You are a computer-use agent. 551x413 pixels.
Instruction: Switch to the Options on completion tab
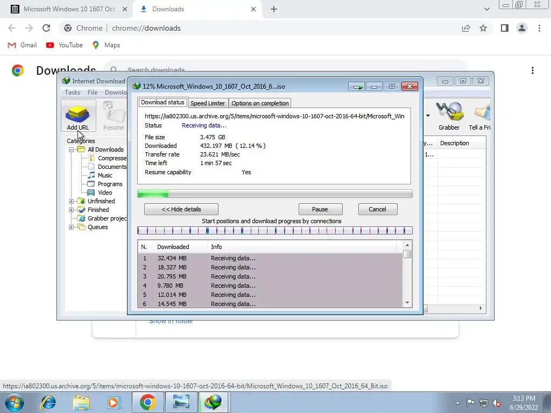[x=260, y=103]
